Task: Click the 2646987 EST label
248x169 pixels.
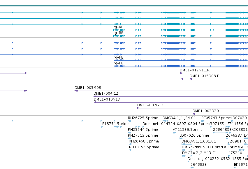Action: click(234, 135)
